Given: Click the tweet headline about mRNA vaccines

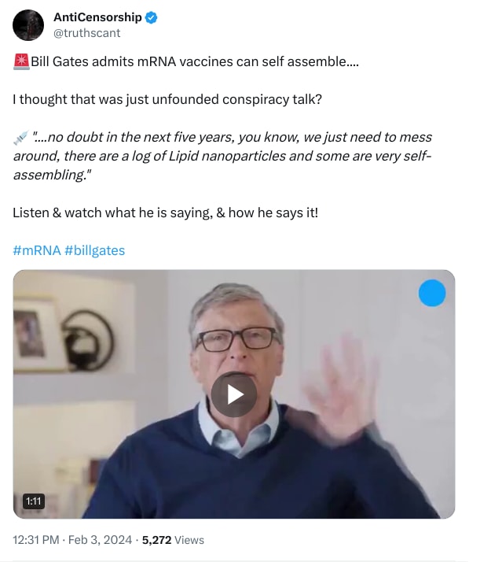Looking at the screenshot, I should pyautogui.click(x=195, y=61).
